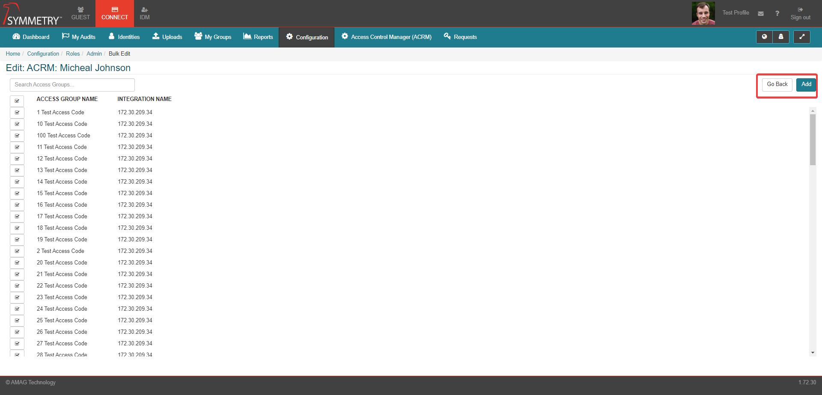Screen dimensions: 822x395
Task: Uncheck 16 Test Access Code
Action: point(17,205)
